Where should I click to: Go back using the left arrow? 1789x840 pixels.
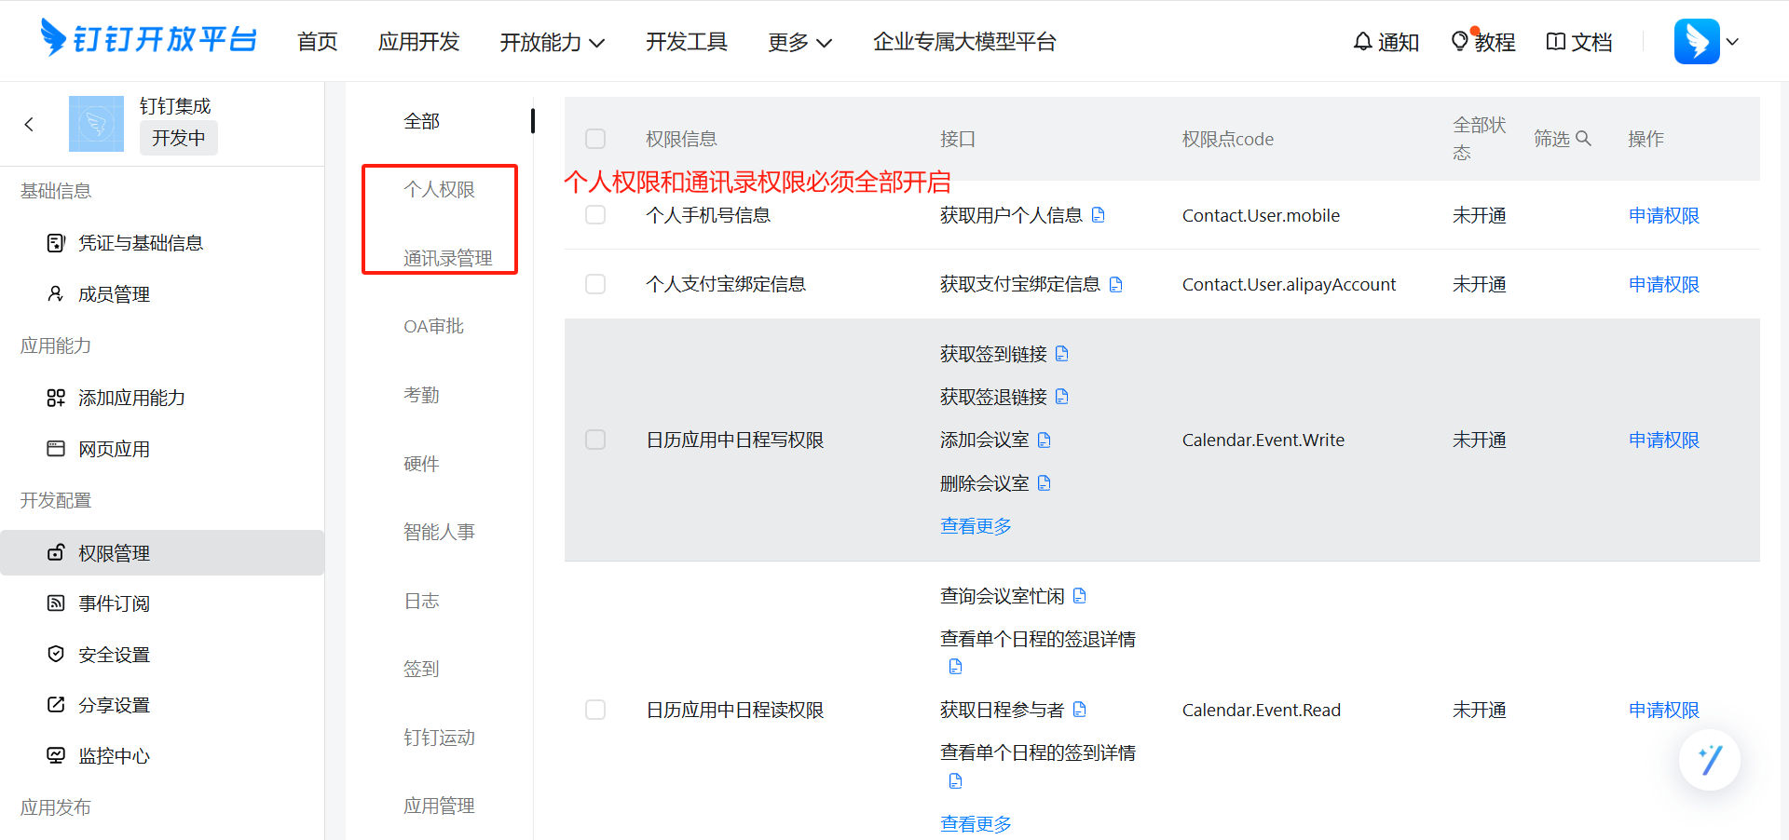click(29, 124)
